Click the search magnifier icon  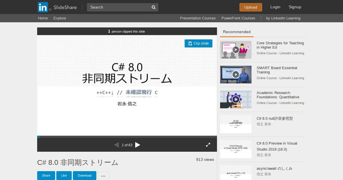[x=153, y=7]
